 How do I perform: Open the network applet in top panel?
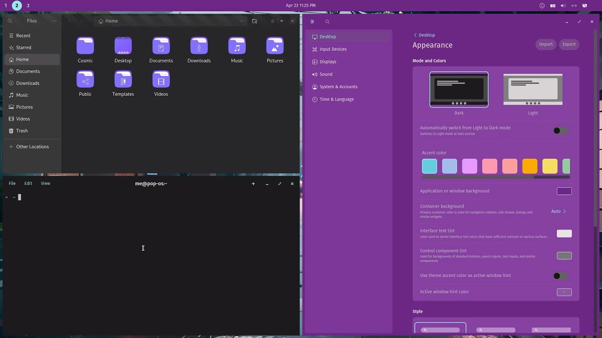pyautogui.click(x=574, y=6)
